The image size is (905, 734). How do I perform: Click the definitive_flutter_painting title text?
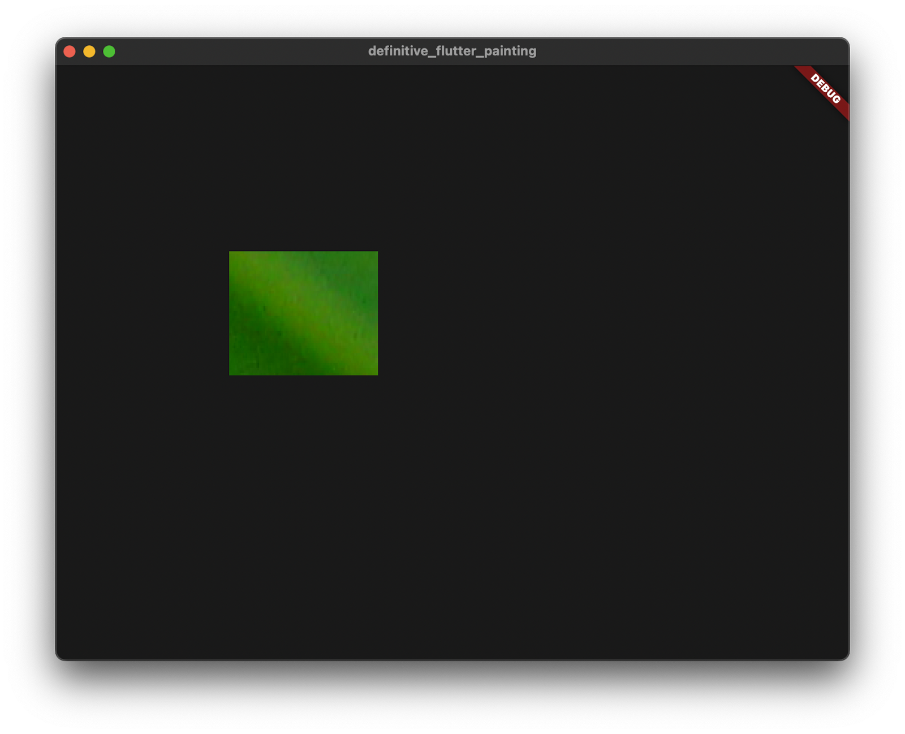coord(452,50)
